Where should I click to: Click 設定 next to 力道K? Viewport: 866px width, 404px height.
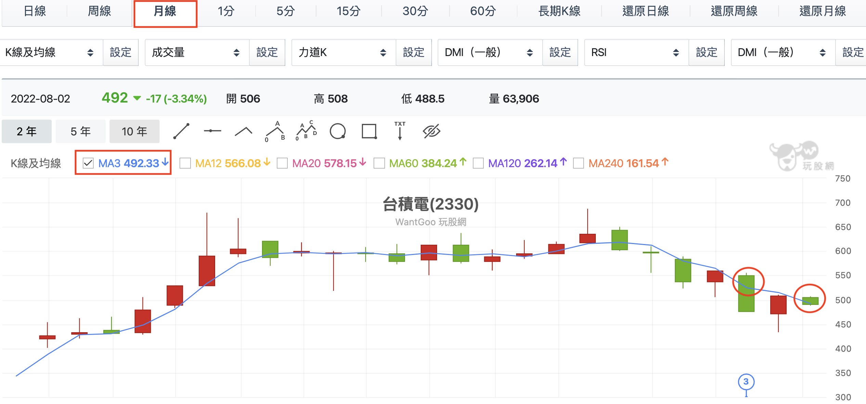(x=413, y=52)
